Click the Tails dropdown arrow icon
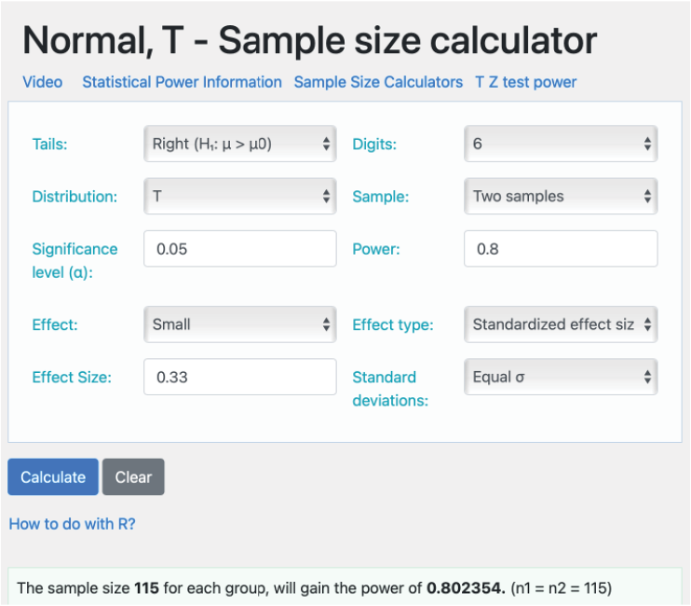Image resolution: width=691 pixels, height=606 pixels. click(326, 145)
